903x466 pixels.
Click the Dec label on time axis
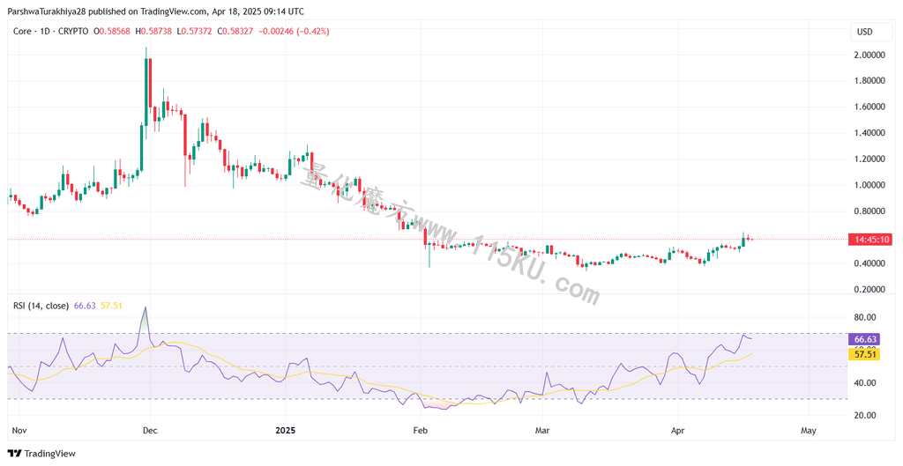[150, 431]
